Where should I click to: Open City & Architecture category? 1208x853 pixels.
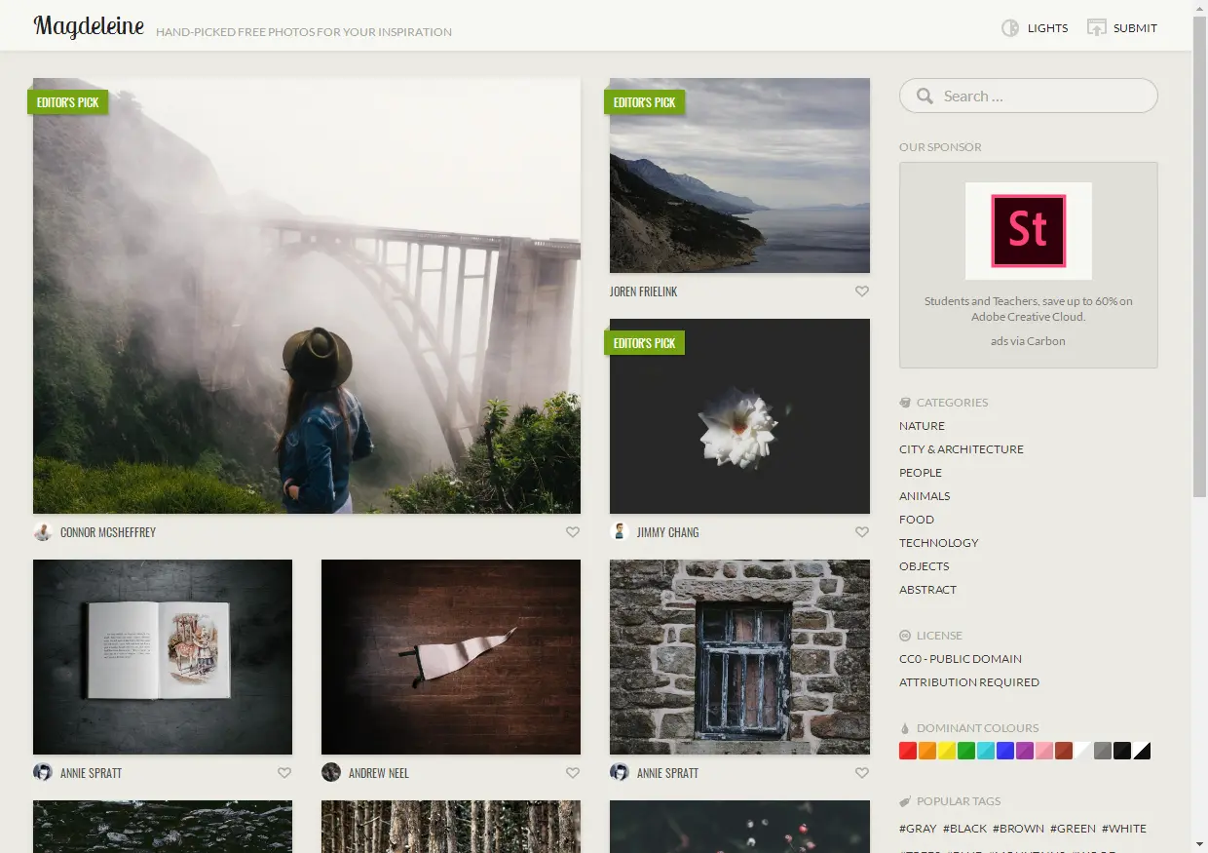pos(962,449)
